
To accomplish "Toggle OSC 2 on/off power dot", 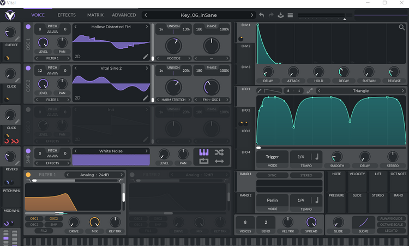I will 28,68.
